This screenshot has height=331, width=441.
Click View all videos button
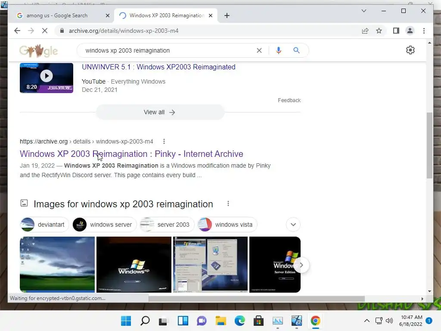160,112
